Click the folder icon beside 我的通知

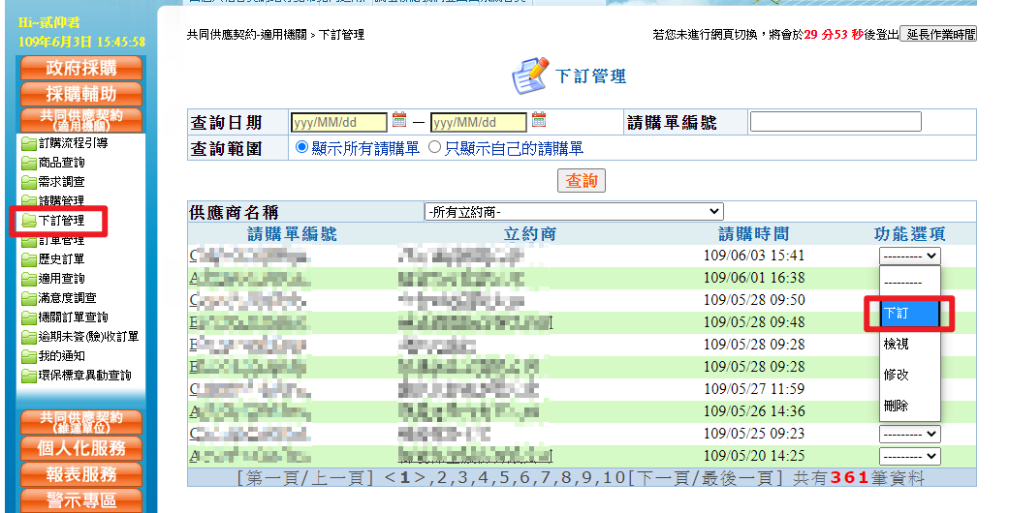[x=28, y=355]
